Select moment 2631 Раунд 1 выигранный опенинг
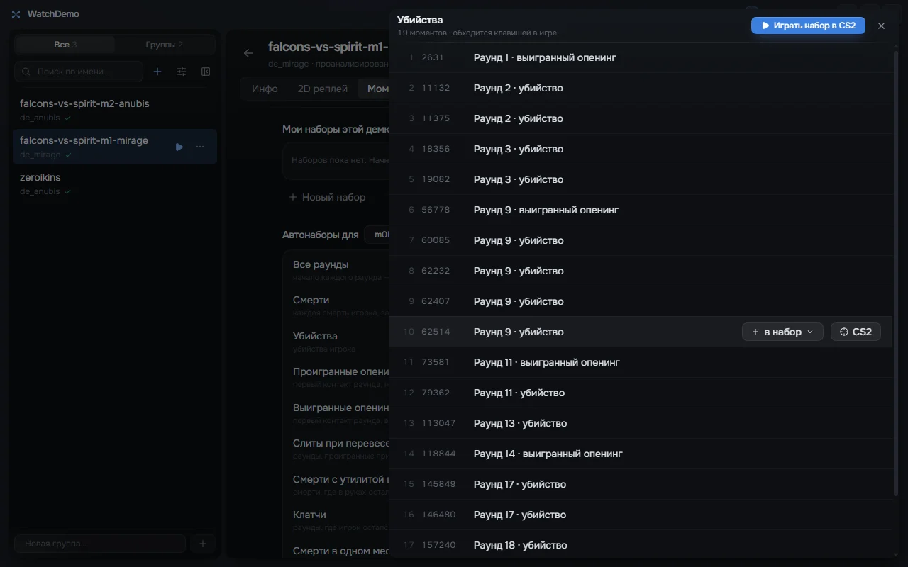The height and width of the screenshot is (567, 908). 641,57
